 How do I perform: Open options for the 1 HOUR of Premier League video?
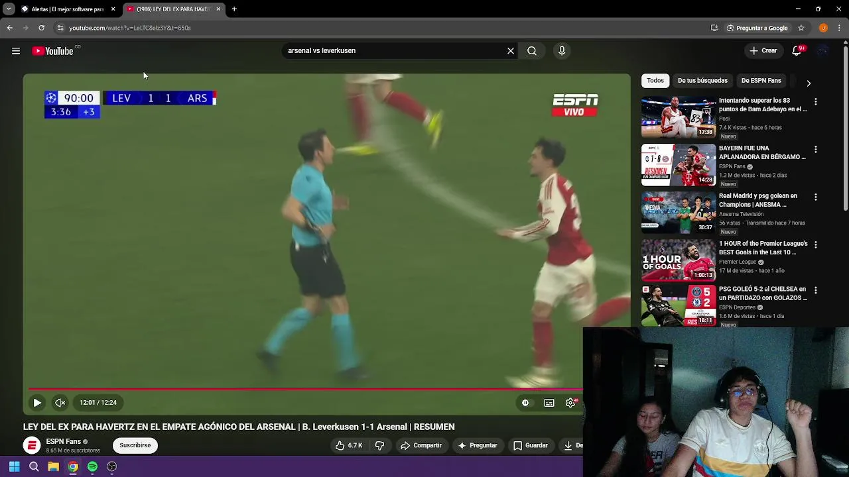(x=816, y=244)
